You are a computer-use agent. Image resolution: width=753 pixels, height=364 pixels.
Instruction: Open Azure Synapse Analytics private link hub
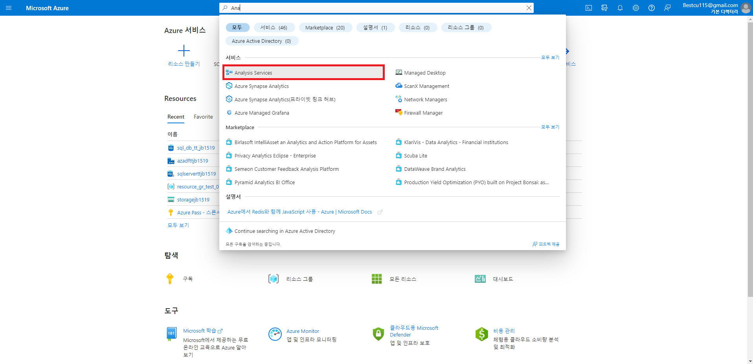pyautogui.click(x=285, y=99)
